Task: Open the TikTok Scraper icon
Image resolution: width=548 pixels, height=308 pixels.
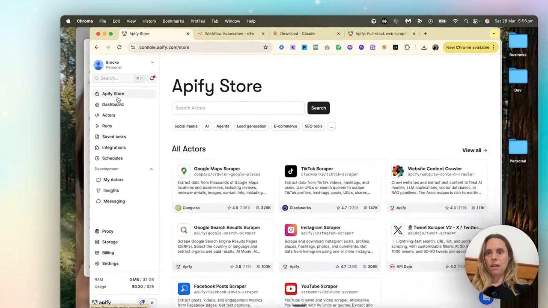Action: (x=291, y=171)
